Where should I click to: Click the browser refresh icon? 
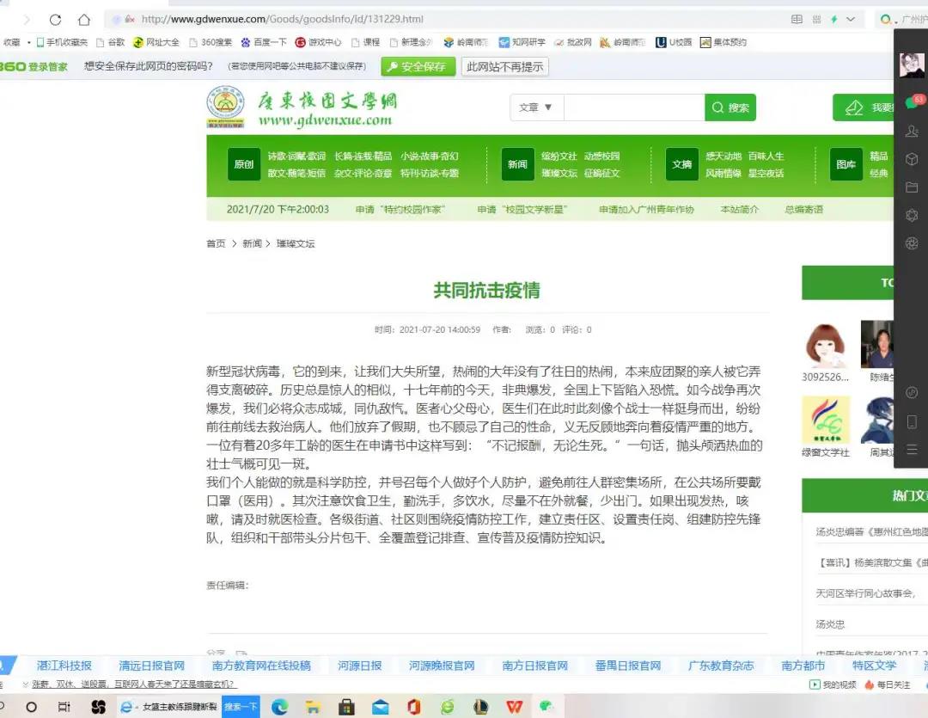[x=55, y=19]
